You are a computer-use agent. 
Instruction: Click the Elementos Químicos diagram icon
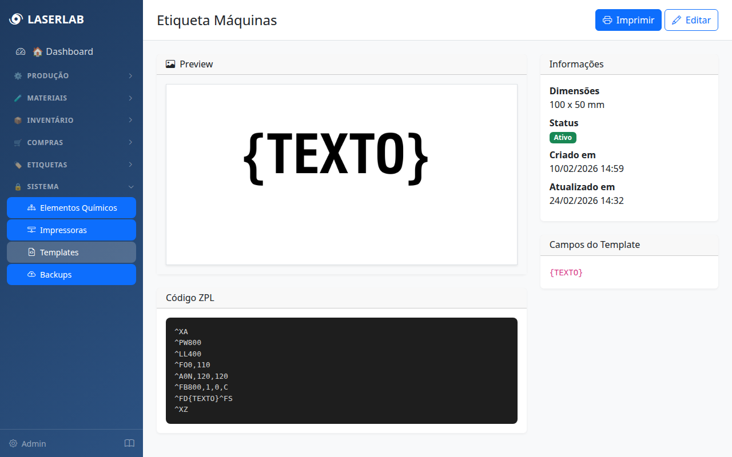pos(31,208)
